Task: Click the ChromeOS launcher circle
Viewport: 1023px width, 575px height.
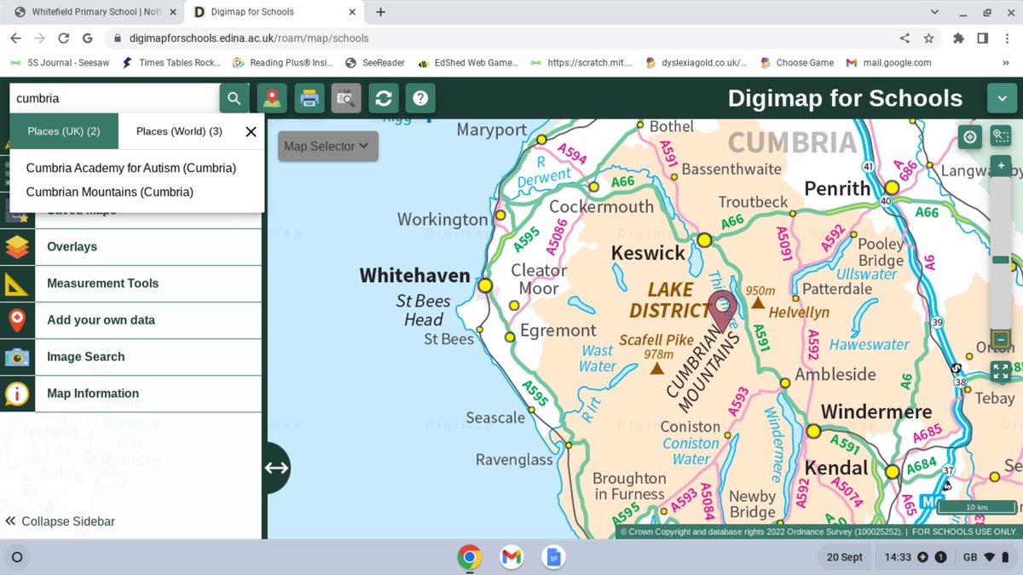Action: (x=17, y=557)
